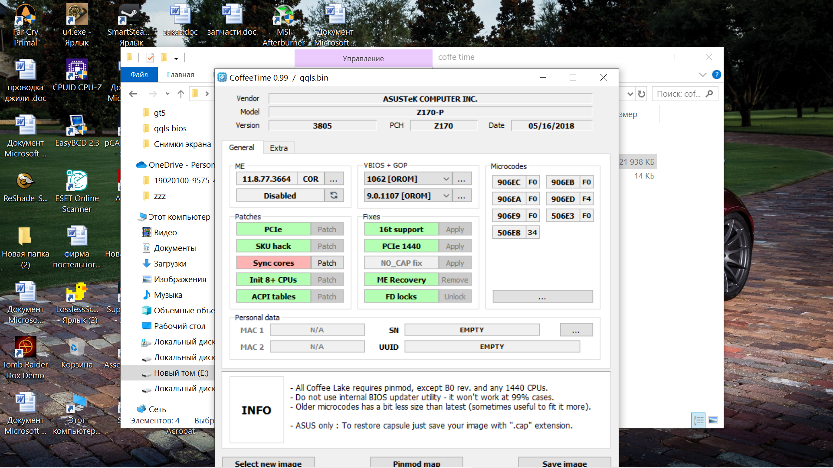
Task: Expand the Explorer address history chevron
Action: (630, 94)
